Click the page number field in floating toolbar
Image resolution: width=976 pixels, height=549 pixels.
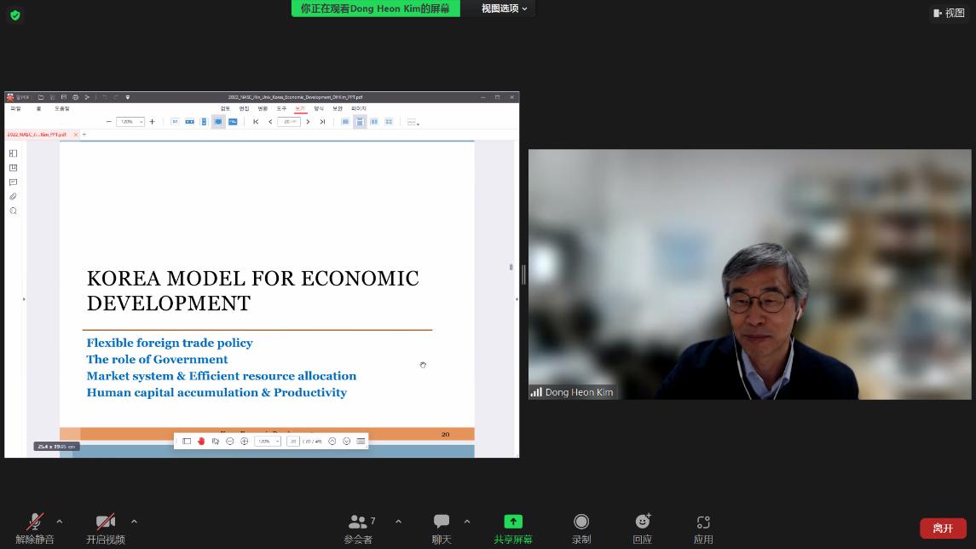pos(292,441)
